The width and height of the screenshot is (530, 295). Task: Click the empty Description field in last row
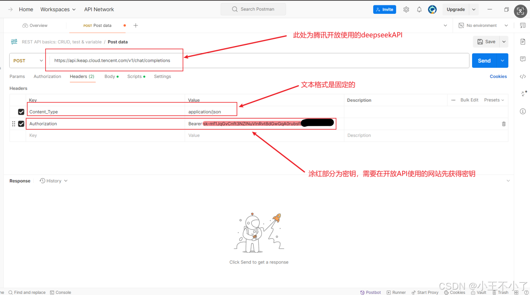coord(426,135)
